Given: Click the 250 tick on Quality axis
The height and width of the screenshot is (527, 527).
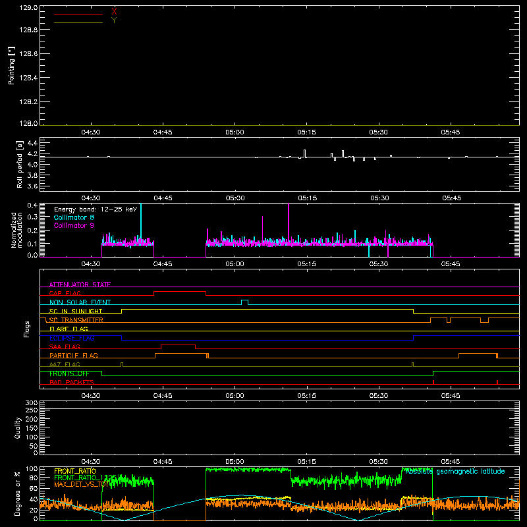Looking at the screenshot, I should [32, 410].
